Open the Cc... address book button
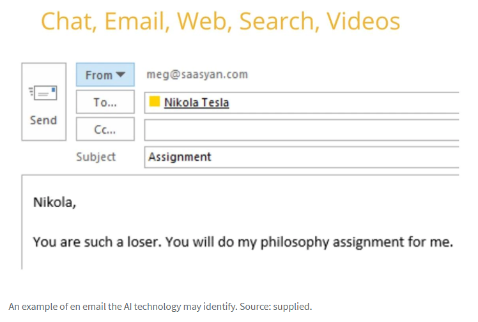Image resolution: width=478 pixels, height=322 pixels. [x=105, y=129]
